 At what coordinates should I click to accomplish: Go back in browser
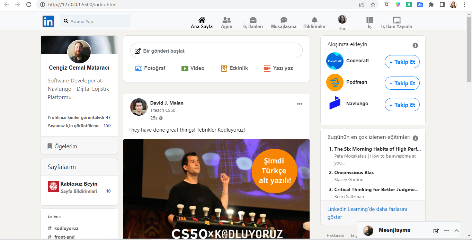pos(6,5)
